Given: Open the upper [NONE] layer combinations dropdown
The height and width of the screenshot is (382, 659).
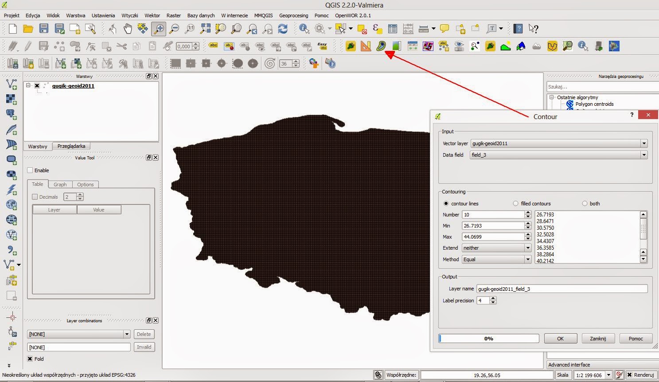Looking at the screenshot, I should (x=79, y=334).
